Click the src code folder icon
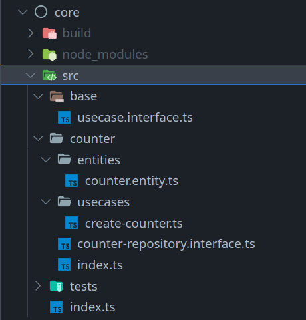Image resolution: width=306 pixels, height=320 pixels. point(49,75)
